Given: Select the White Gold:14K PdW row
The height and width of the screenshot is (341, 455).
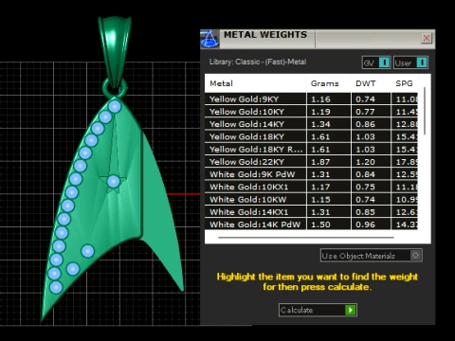Looking at the screenshot, I should pos(311,224).
